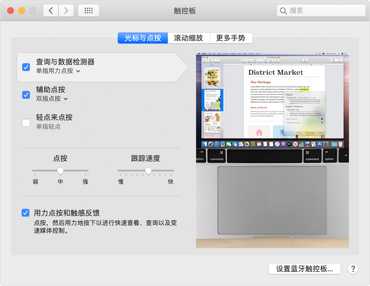
Task: Click 快 label under 跟踪速度 slider
Action: 171,182
